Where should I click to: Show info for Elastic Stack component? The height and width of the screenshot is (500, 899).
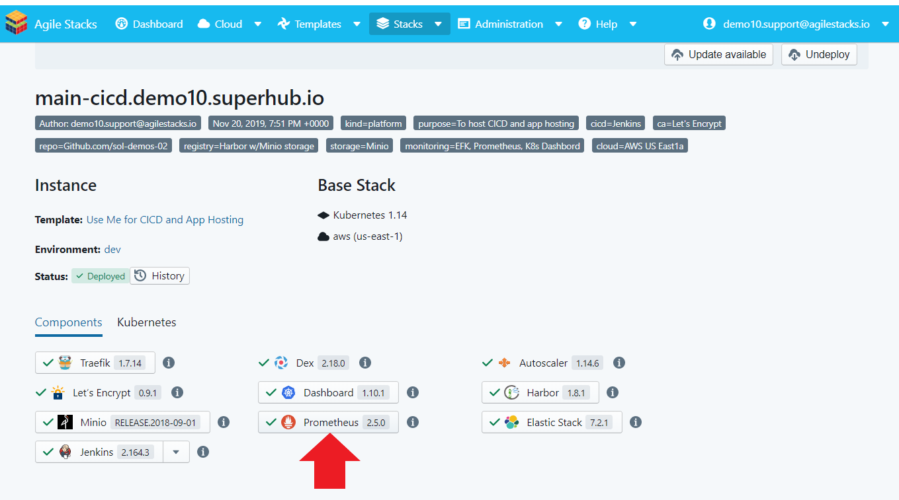pyautogui.click(x=636, y=422)
